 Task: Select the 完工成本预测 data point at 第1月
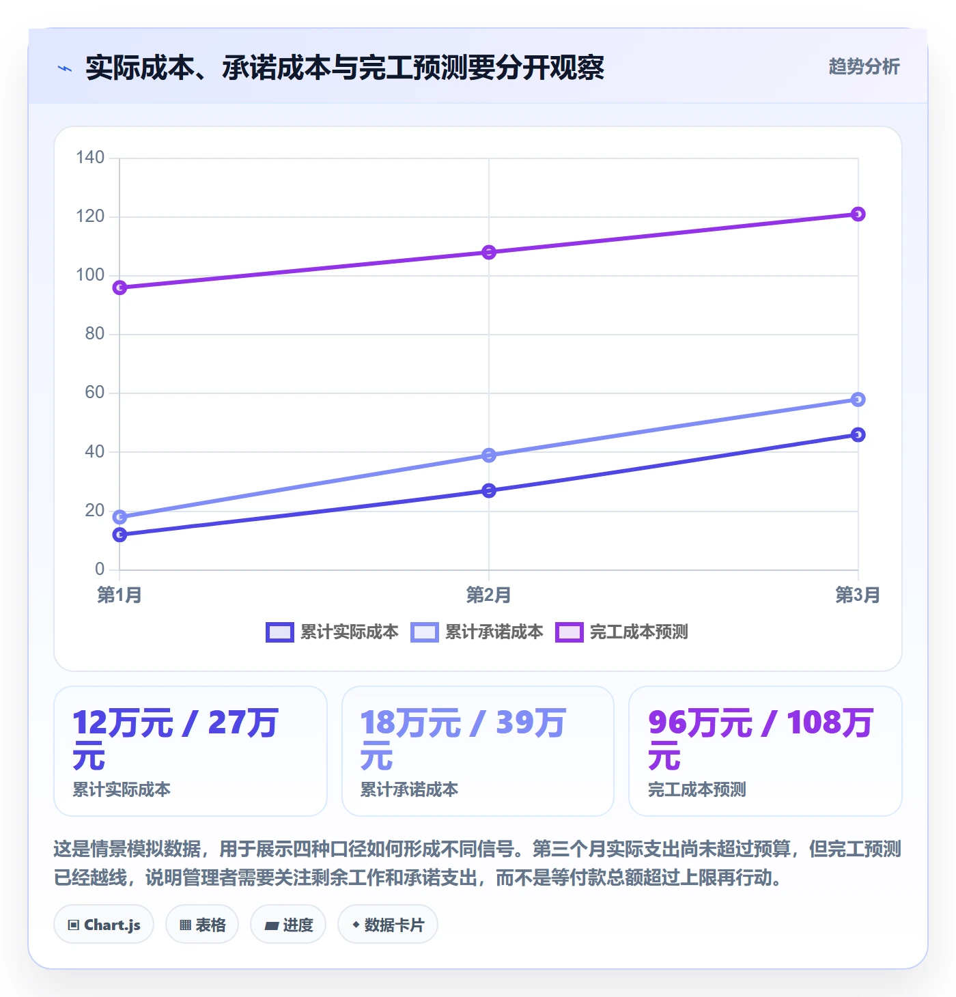pos(119,287)
